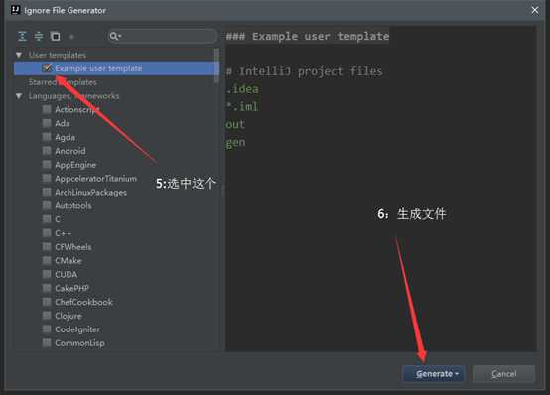
Task: Tick the CMake template checkbox
Action: point(47,261)
